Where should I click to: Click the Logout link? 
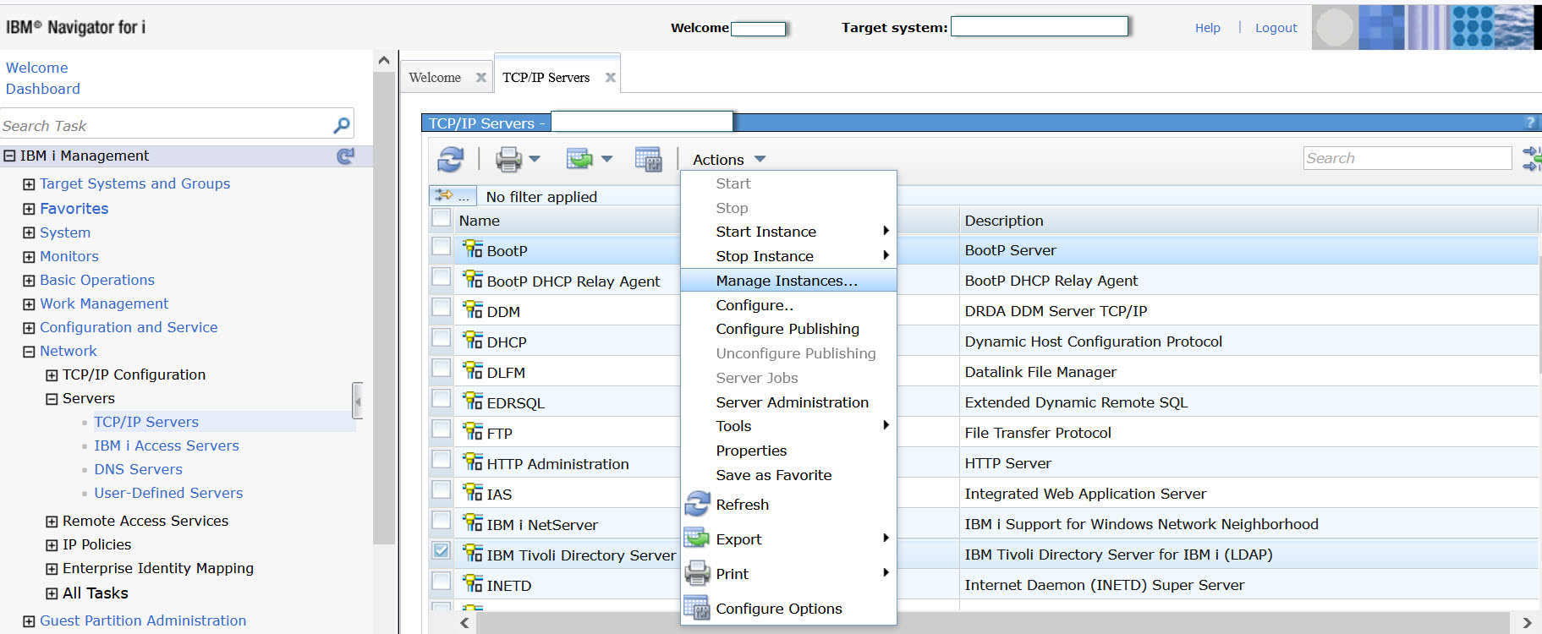point(1276,28)
